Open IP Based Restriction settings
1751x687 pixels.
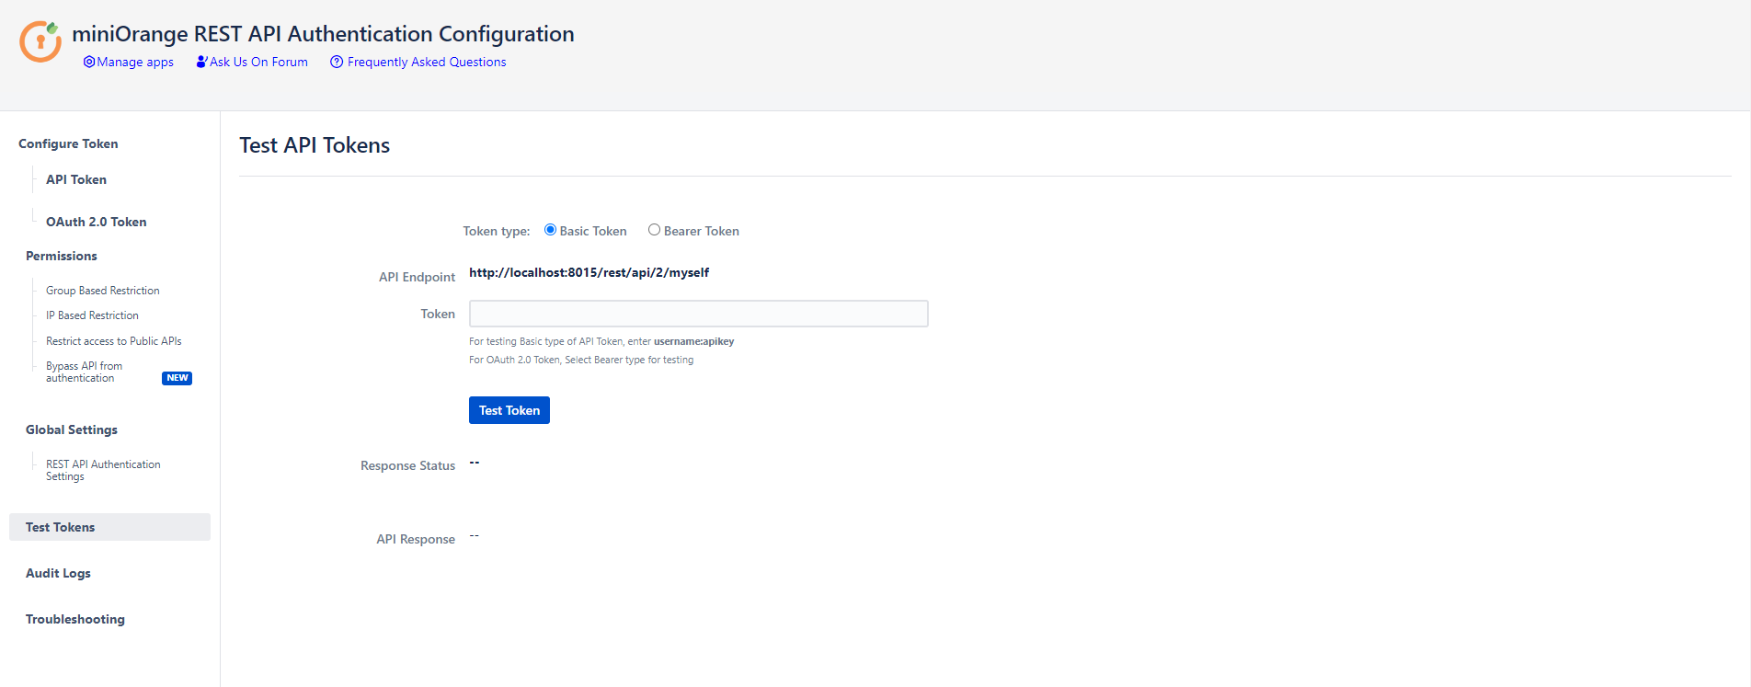[92, 315]
